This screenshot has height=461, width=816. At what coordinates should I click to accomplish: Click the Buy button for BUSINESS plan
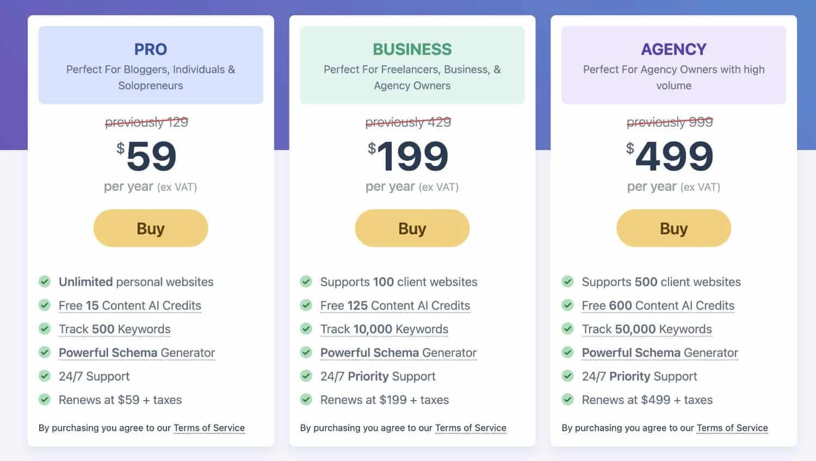point(412,228)
